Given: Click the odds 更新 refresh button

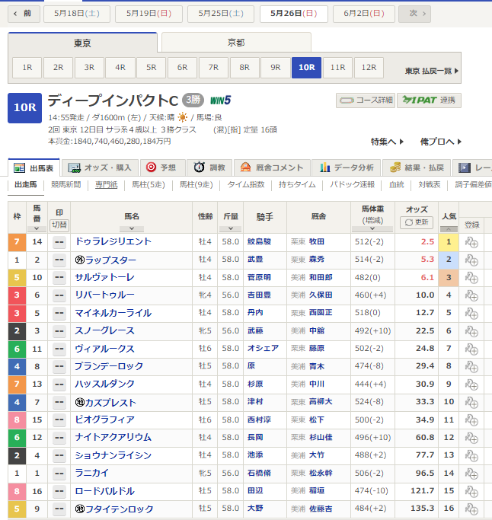Looking at the screenshot, I should tap(416, 223).
